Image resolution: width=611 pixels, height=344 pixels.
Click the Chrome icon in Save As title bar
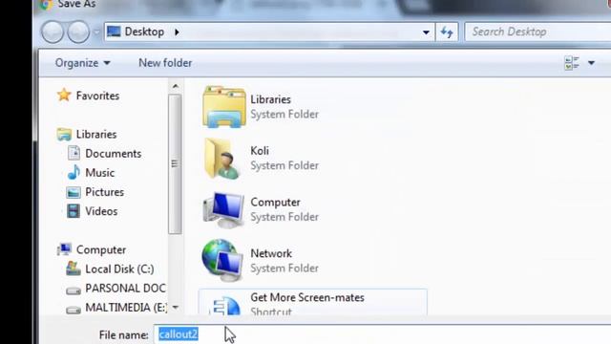pyautogui.click(x=47, y=4)
